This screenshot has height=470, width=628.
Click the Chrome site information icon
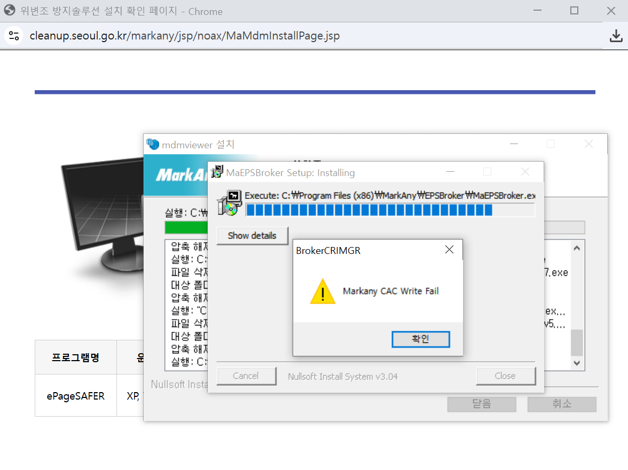click(x=14, y=36)
